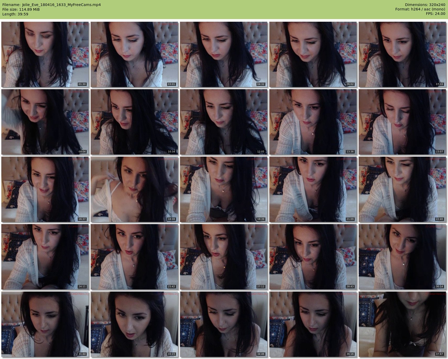Select the frame at 25:42
This screenshot has height=359, width=448.
point(134,257)
